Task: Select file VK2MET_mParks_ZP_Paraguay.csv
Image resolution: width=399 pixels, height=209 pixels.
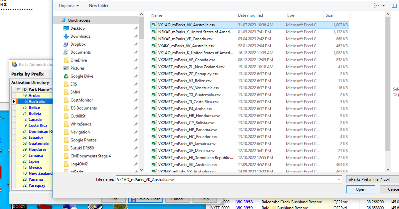Action: pos(249,74)
